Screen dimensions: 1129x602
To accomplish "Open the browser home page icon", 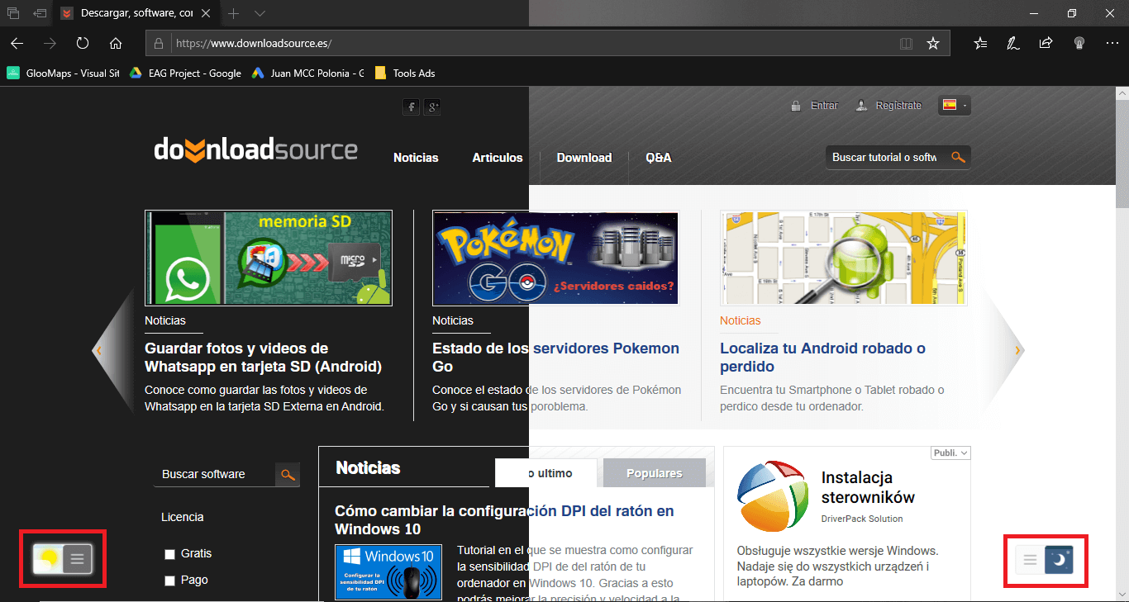I will click(116, 44).
